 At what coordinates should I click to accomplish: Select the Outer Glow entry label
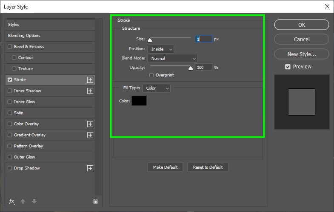click(25, 157)
